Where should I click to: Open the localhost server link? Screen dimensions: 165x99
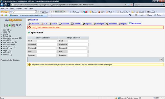pos(34,20)
